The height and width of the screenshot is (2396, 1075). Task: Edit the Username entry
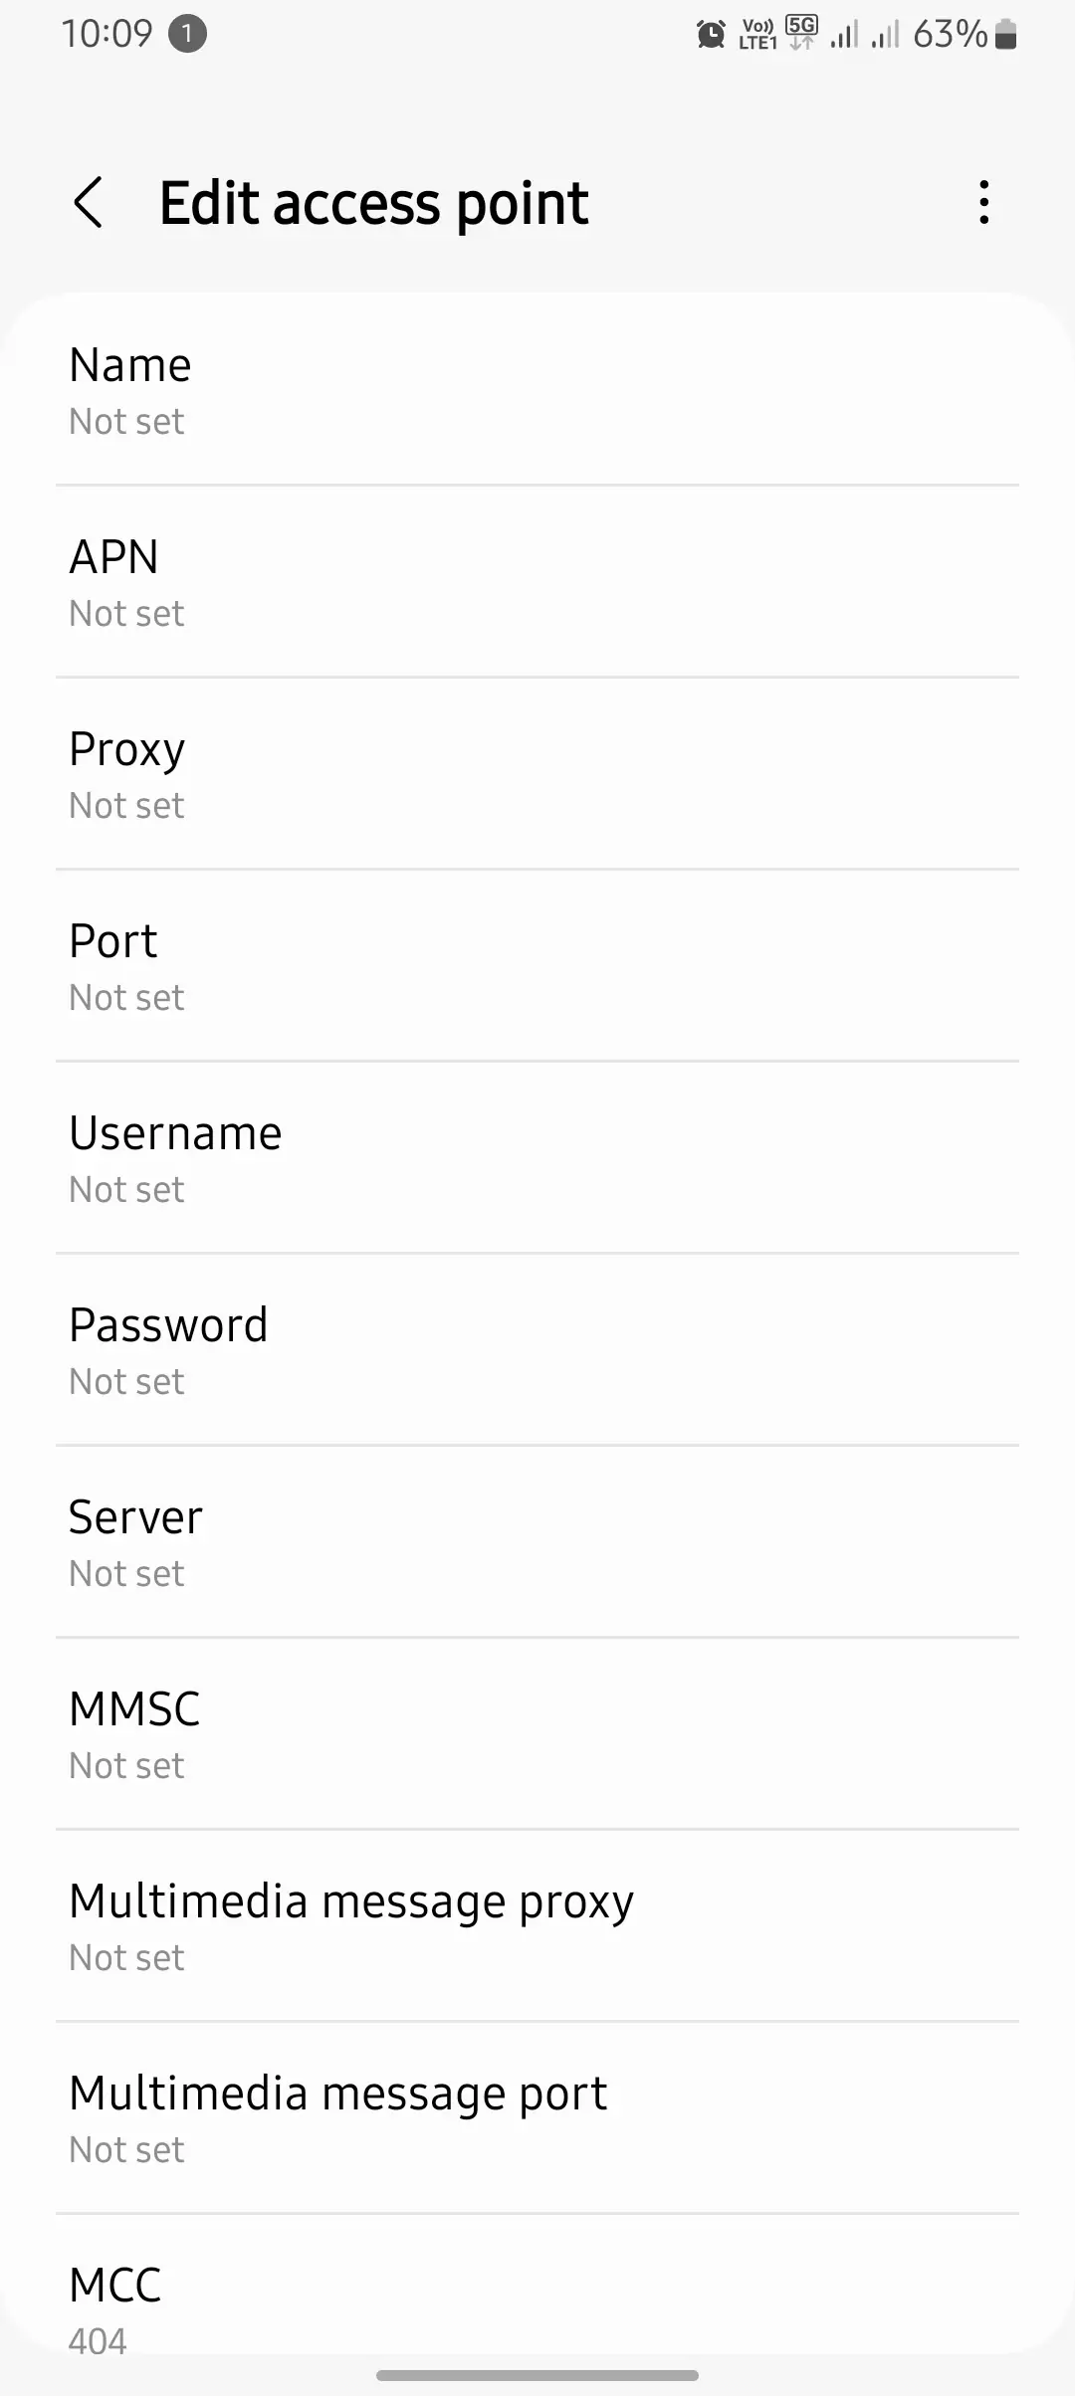click(537, 1158)
